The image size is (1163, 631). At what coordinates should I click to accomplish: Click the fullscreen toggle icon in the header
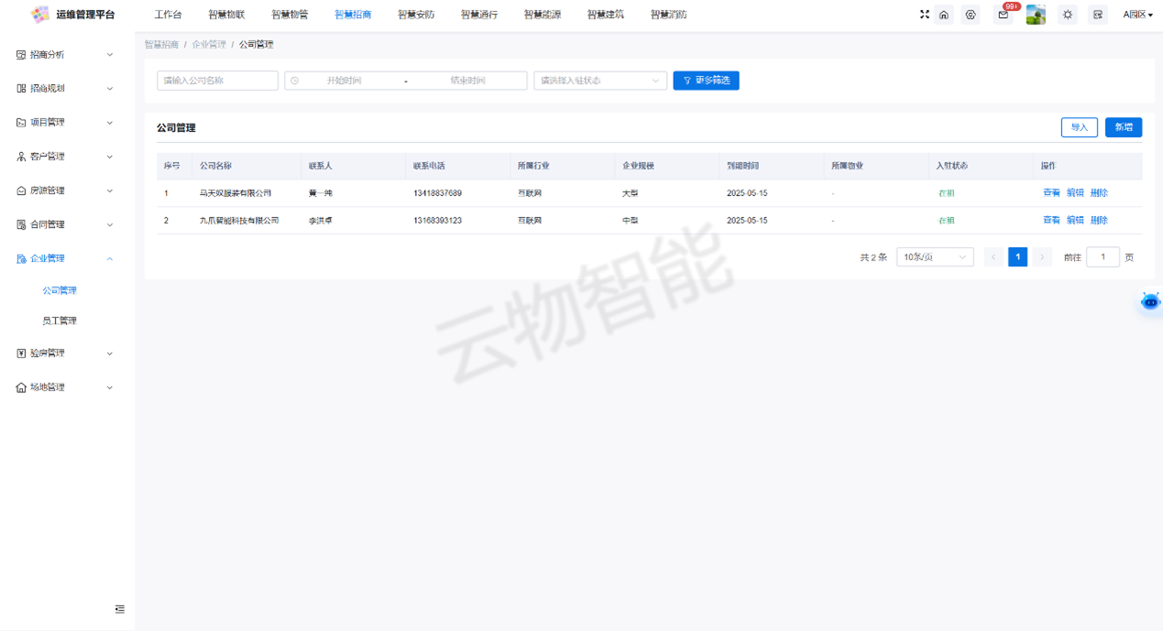tap(924, 15)
